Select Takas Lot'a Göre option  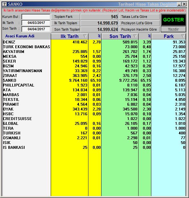(139, 17)
